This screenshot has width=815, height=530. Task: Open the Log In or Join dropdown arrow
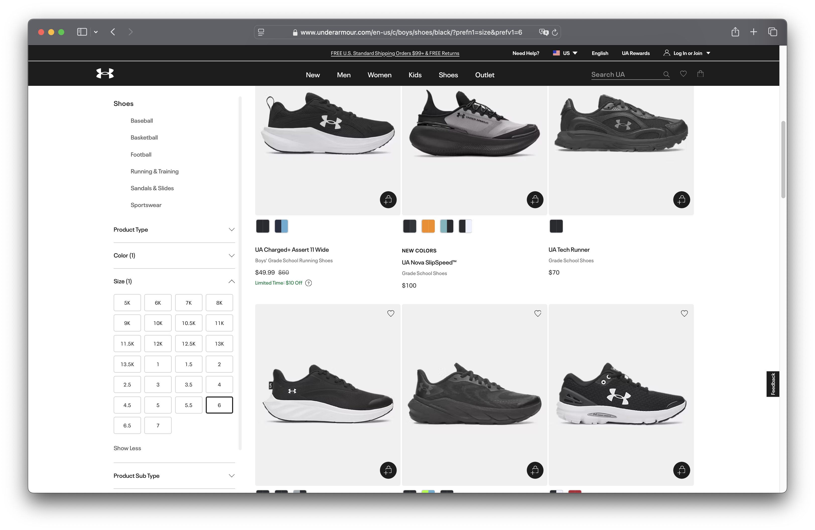click(708, 53)
